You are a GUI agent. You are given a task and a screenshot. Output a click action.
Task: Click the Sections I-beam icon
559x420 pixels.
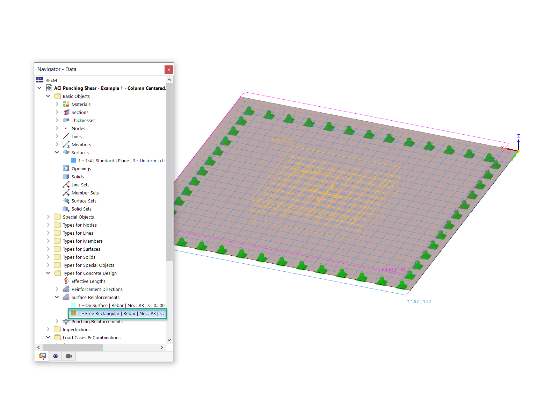[66, 112]
